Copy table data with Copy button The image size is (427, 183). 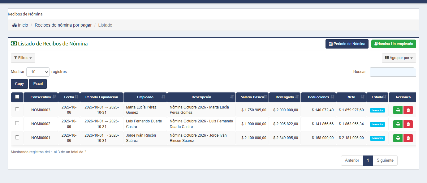(x=19, y=84)
